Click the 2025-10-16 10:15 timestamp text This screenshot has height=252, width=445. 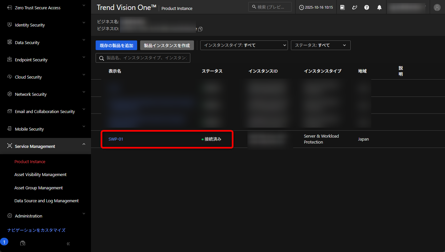[x=319, y=7]
